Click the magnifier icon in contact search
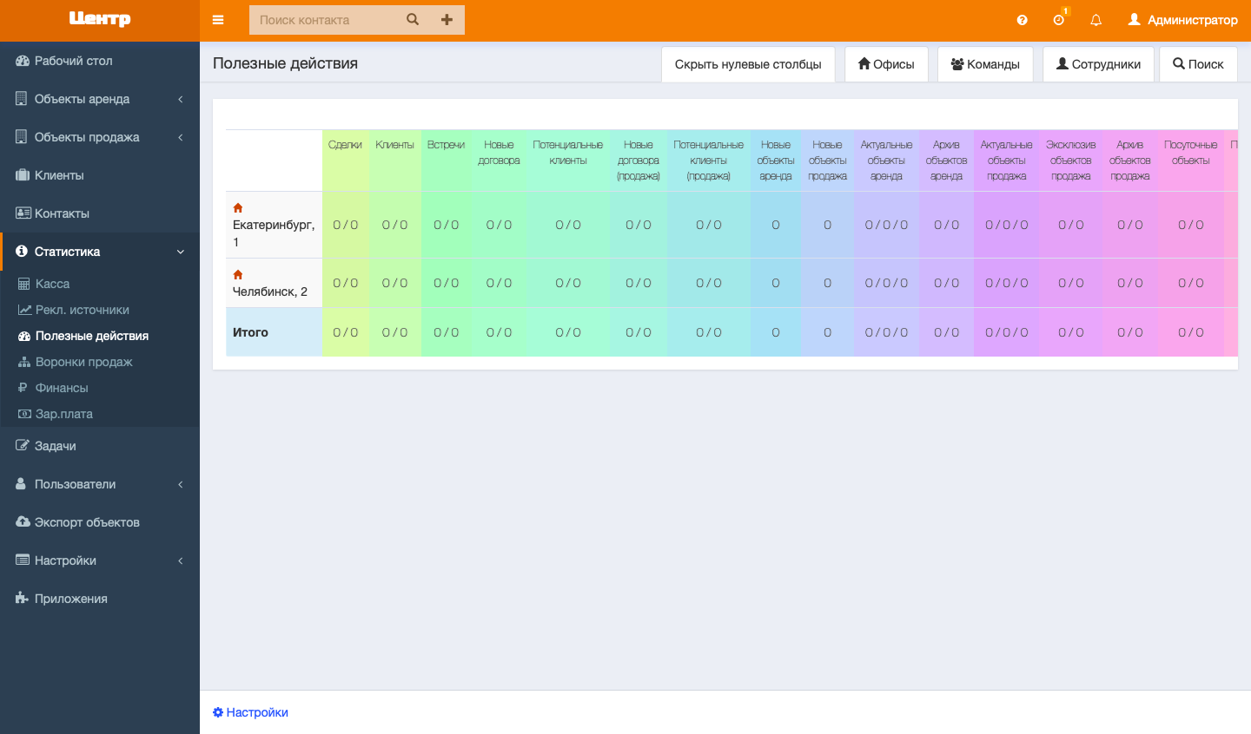The width and height of the screenshot is (1251, 734). (x=413, y=20)
